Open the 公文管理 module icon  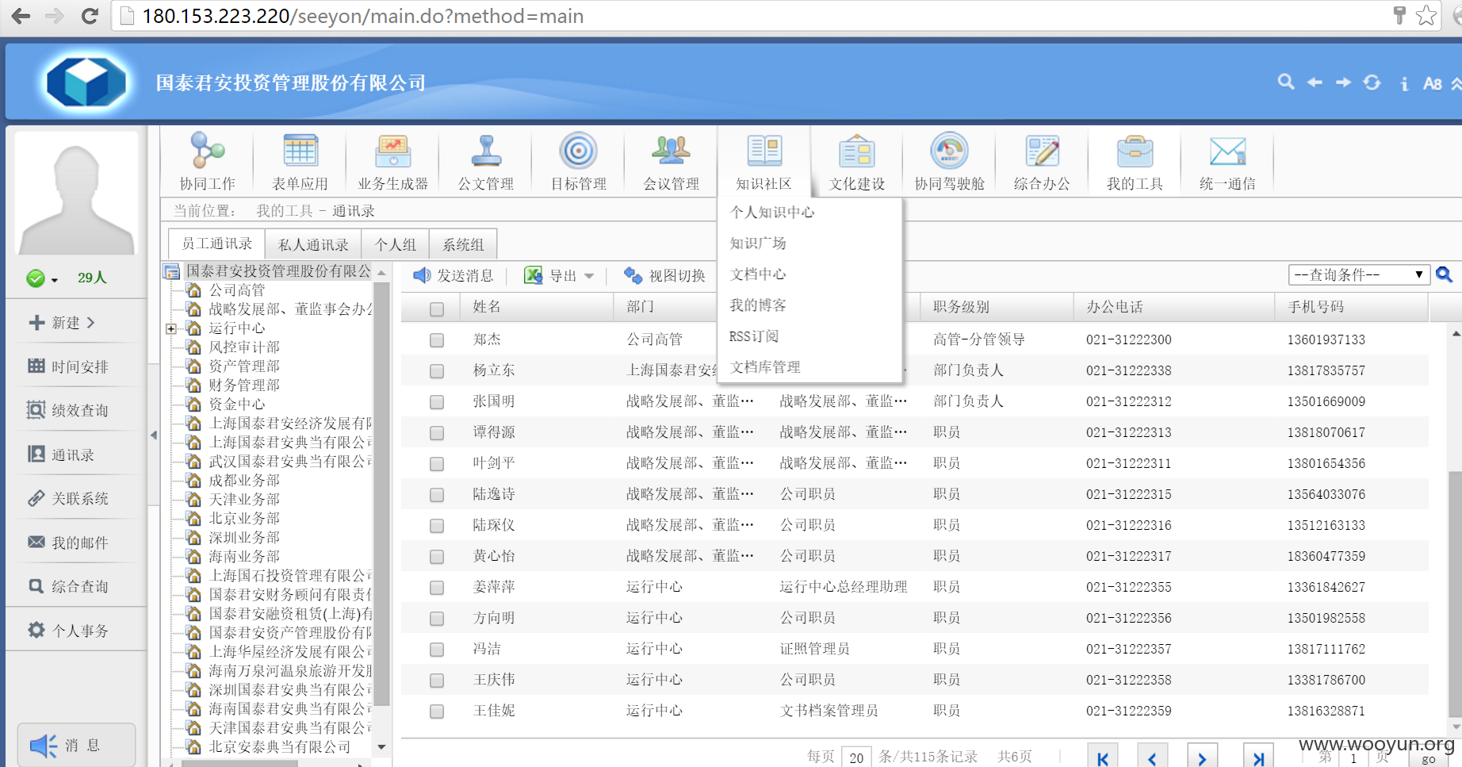(486, 151)
